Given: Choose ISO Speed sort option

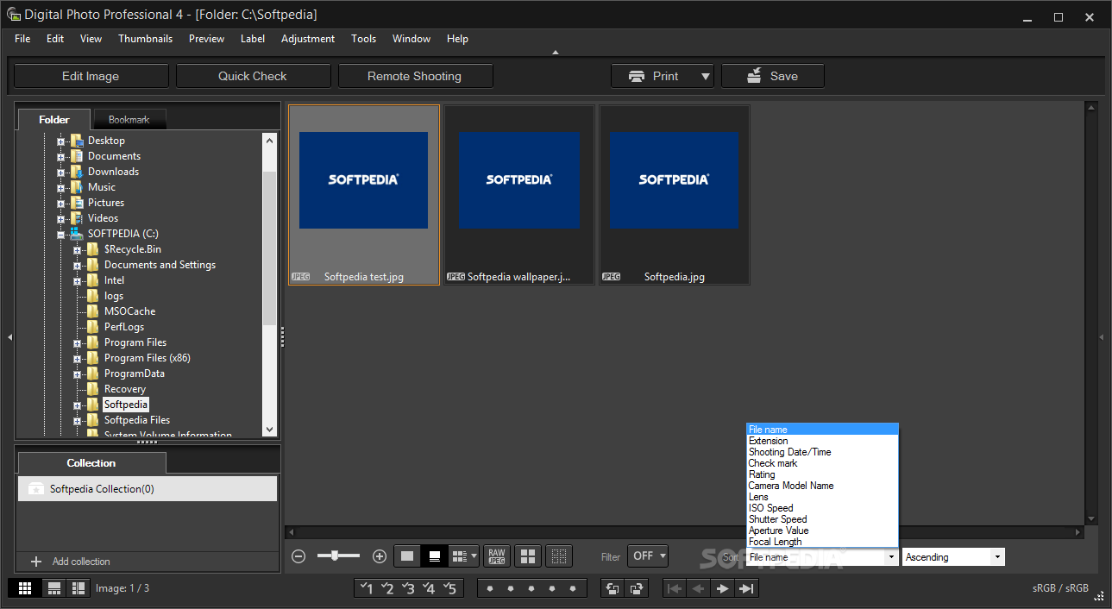Looking at the screenshot, I should [822, 508].
